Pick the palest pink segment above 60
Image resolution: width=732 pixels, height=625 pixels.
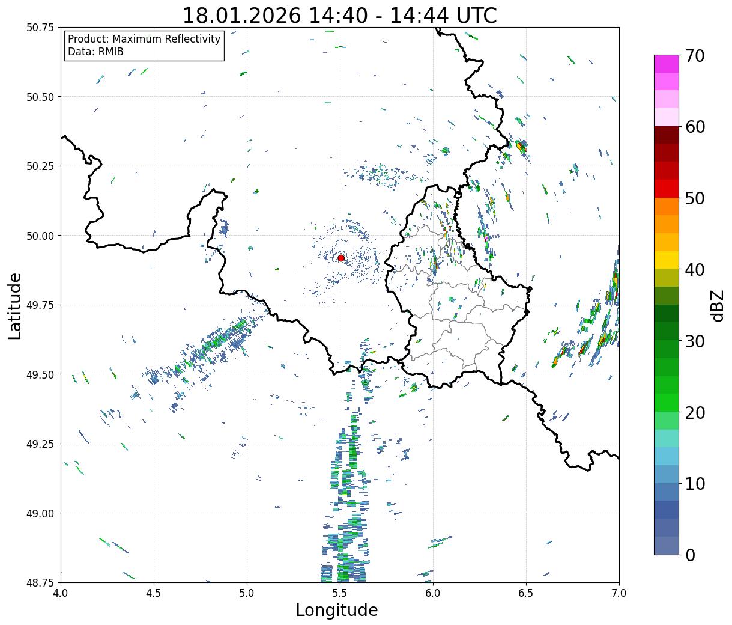pyautogui.click(x=666, y=117)
